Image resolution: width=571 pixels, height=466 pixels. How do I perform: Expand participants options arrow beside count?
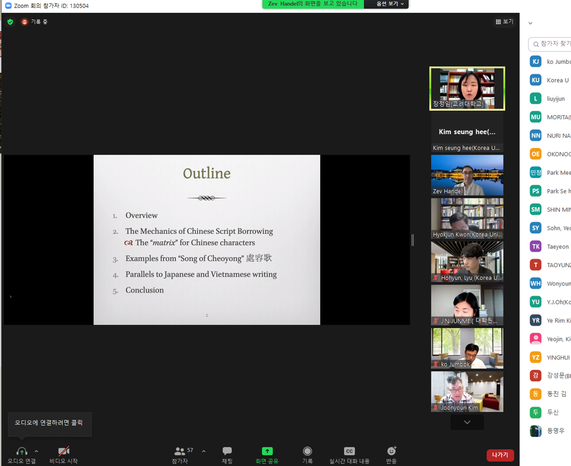[203, 451]
